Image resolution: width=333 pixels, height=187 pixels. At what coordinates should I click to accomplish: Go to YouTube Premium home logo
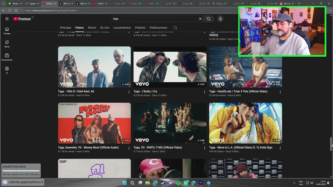[x=22, y=19]
